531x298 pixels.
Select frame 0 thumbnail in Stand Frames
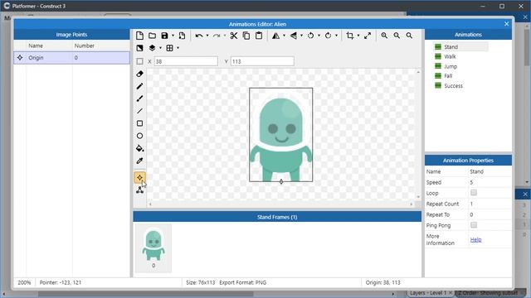(153, 248)
